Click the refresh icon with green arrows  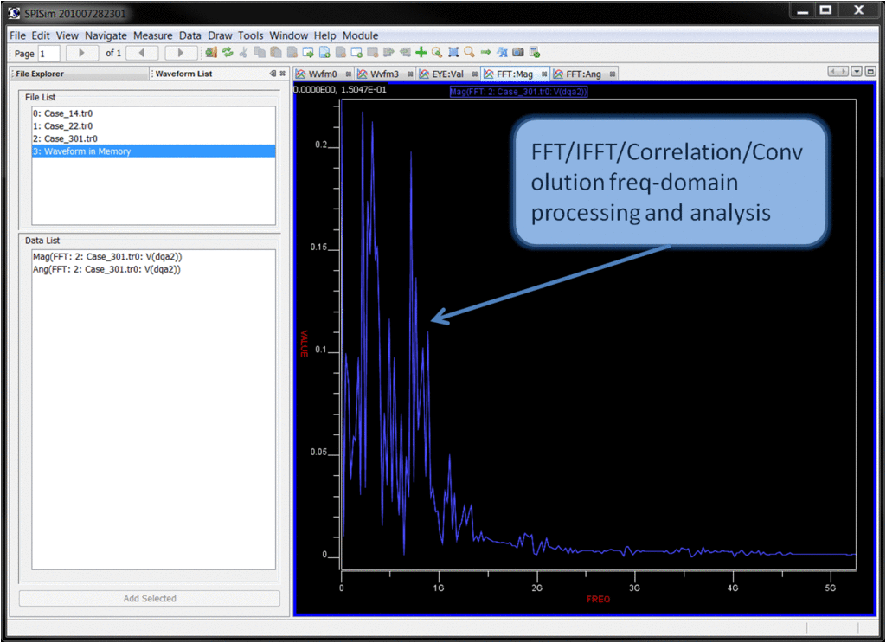(x=228, y=53)
